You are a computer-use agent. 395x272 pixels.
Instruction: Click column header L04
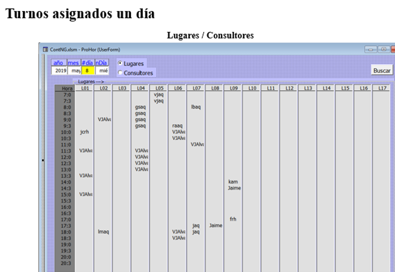point(141,88)
